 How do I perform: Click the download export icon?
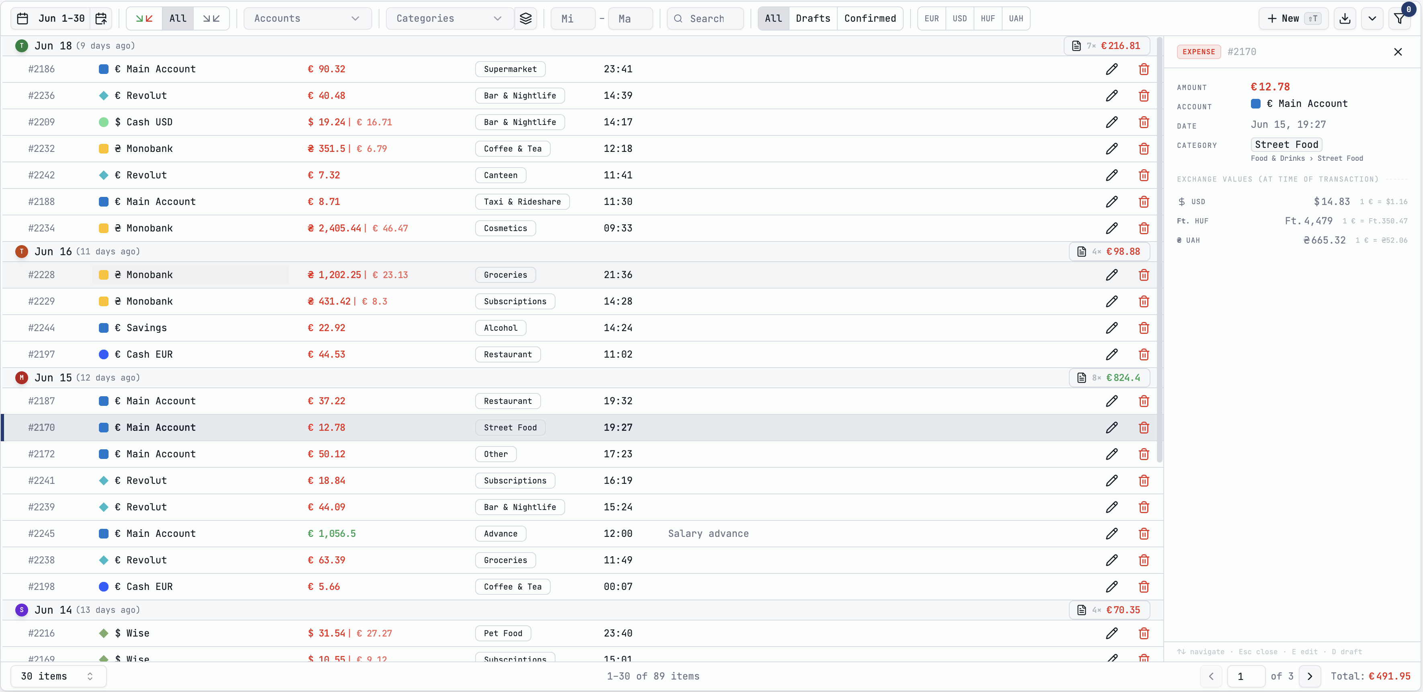pos(1345,19)
